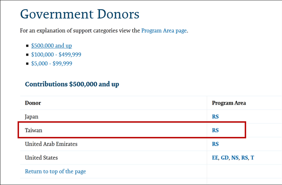Screen dimensions: 282x185
Task: Click the NS program area link
Action: 234,158
